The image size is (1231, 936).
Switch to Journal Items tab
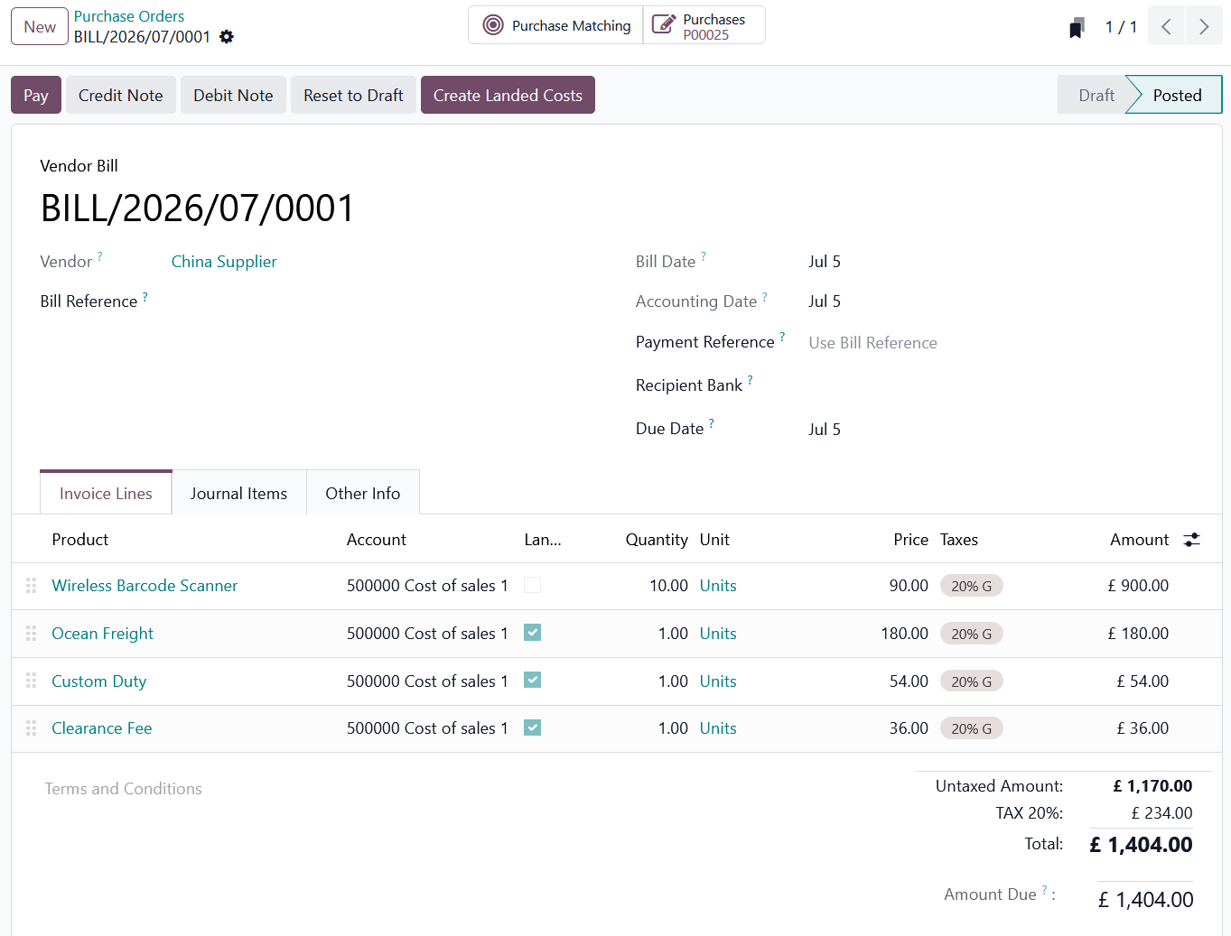(x=238, y=493)
